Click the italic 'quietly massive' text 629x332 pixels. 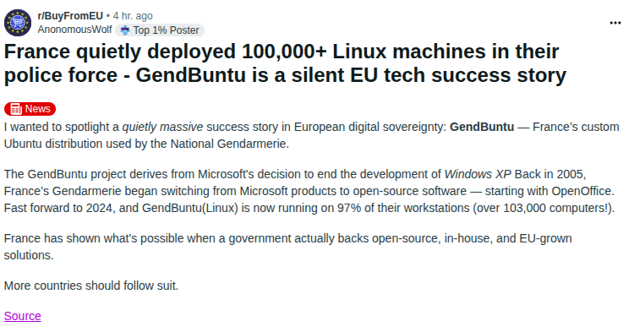tap(162, 127)
